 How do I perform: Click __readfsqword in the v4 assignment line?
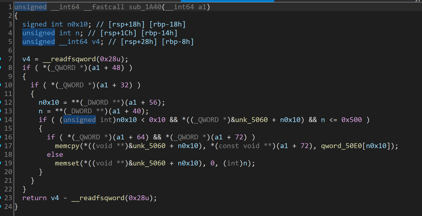pos(69,59)
